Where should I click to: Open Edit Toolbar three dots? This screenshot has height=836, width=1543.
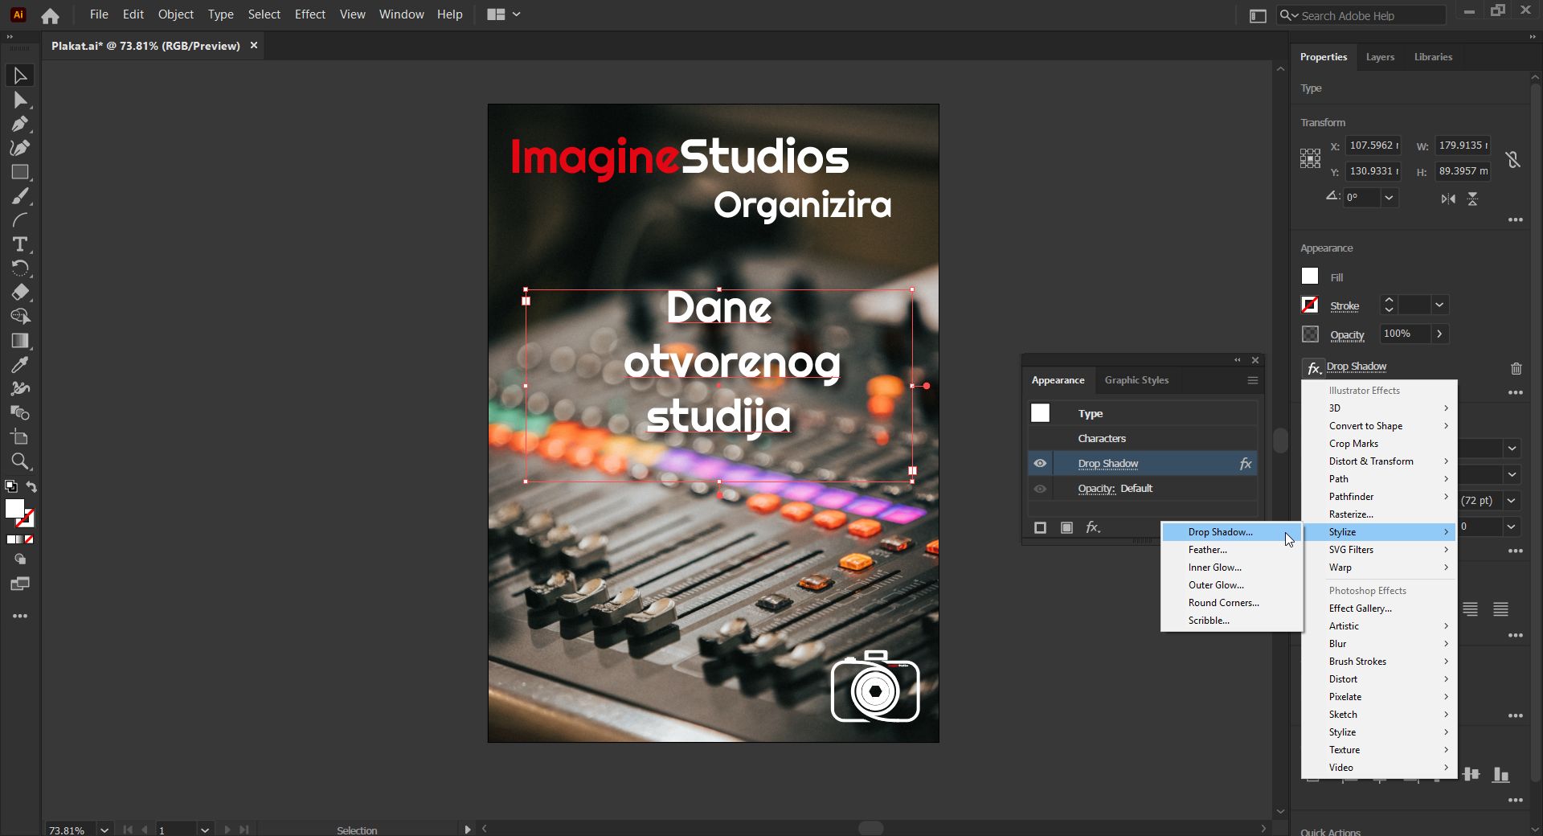point(20,616)
